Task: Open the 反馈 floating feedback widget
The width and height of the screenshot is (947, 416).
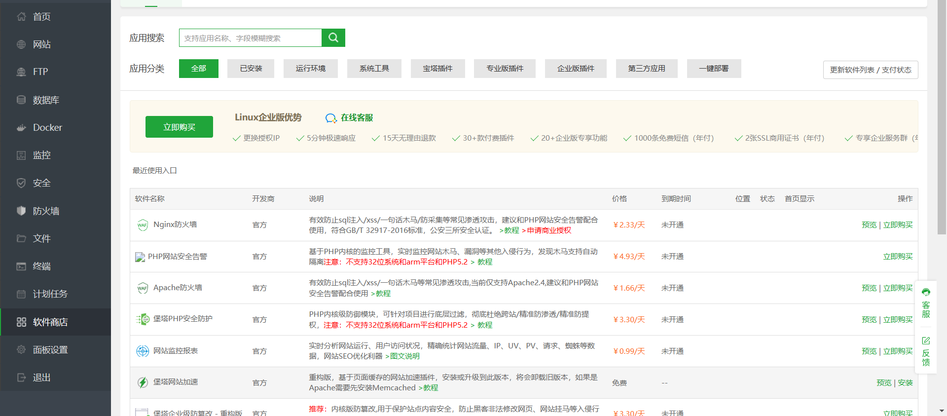Action: point(926,351)
